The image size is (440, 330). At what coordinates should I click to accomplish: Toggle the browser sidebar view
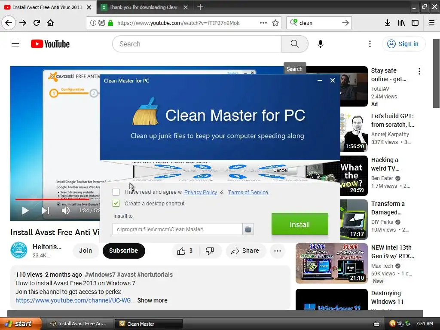[x=415, y=23]
